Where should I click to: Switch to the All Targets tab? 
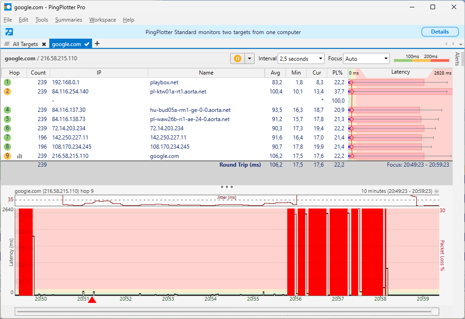point(25,44)
